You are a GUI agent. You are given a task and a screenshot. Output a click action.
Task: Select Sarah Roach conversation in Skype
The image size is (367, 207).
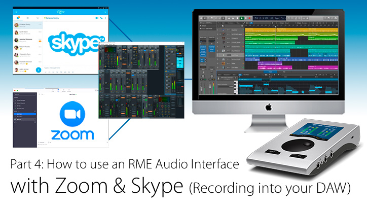(x=28, y=32)
